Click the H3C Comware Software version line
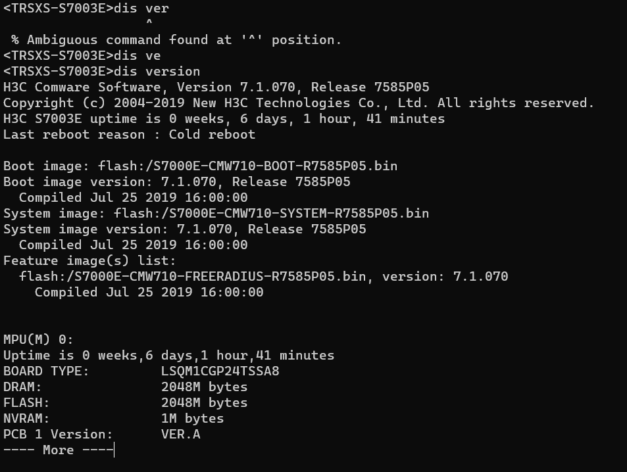Viewport: 627px width, 472px height. pyautogui.click(x=216, y=87)
